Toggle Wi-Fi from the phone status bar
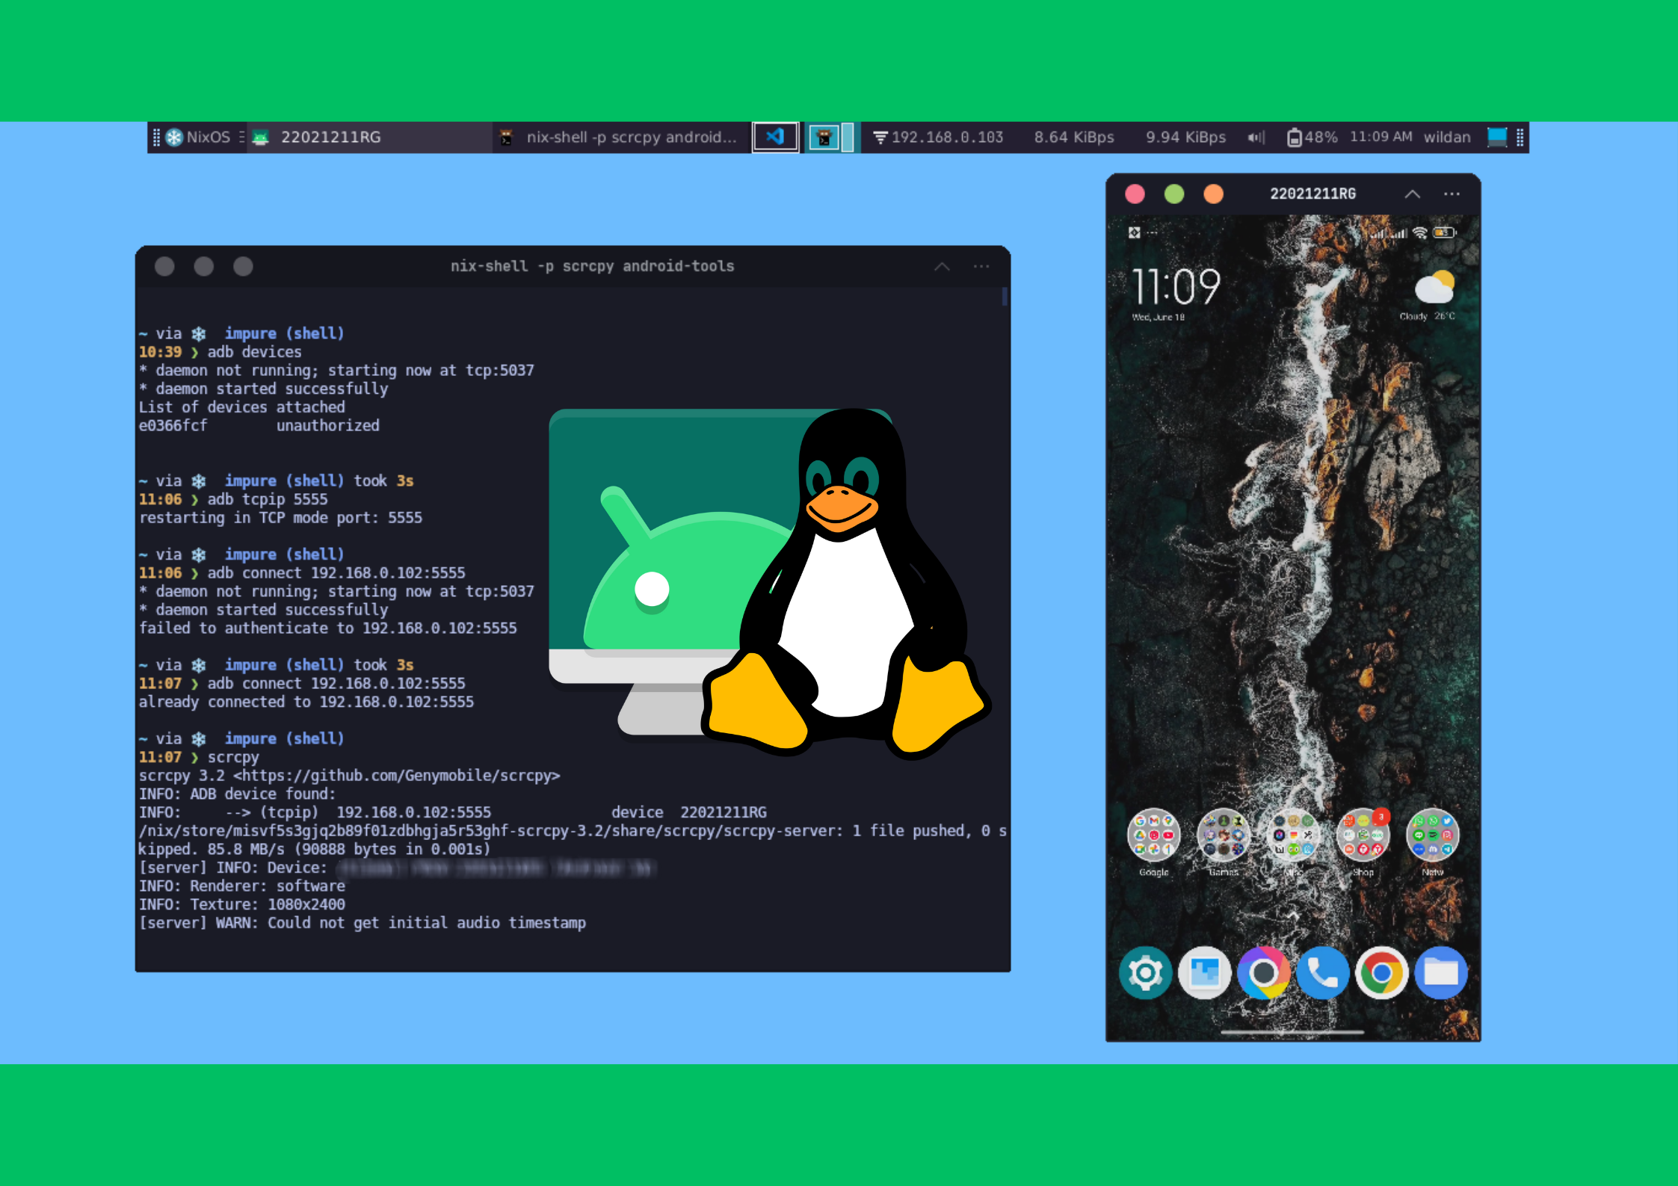This screenshot has width=1678, height=1186. (1419, 232)
